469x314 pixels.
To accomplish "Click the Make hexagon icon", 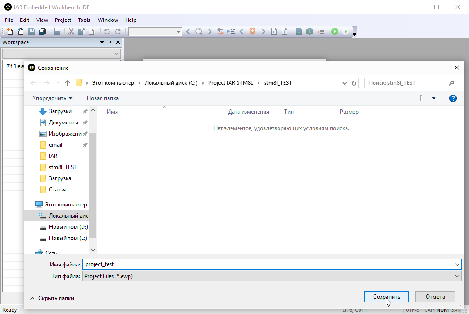I will coord(310,31).
